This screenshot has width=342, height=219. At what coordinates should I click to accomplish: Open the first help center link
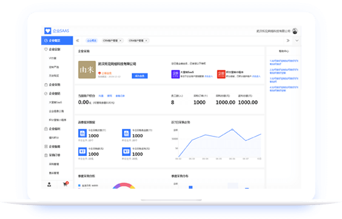tap(284, 62)
